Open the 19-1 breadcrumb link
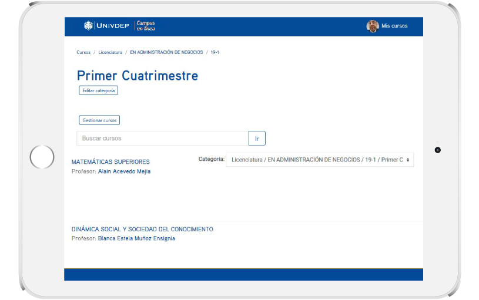Screen dimensions: 479x300 (215, 52)
